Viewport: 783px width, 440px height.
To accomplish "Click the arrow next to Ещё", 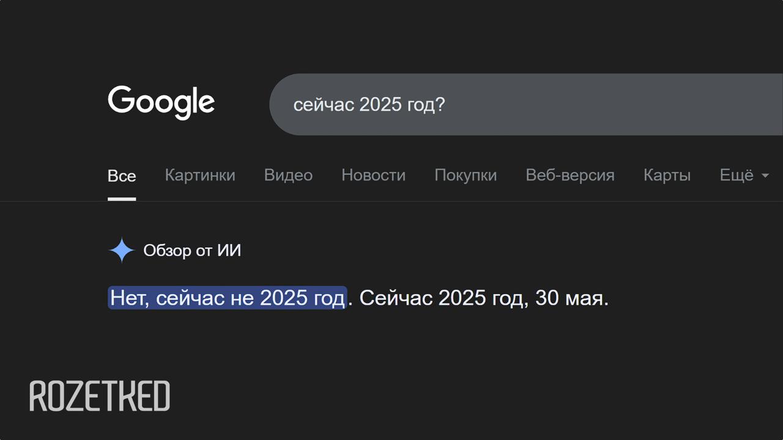I will click(765, 176).
